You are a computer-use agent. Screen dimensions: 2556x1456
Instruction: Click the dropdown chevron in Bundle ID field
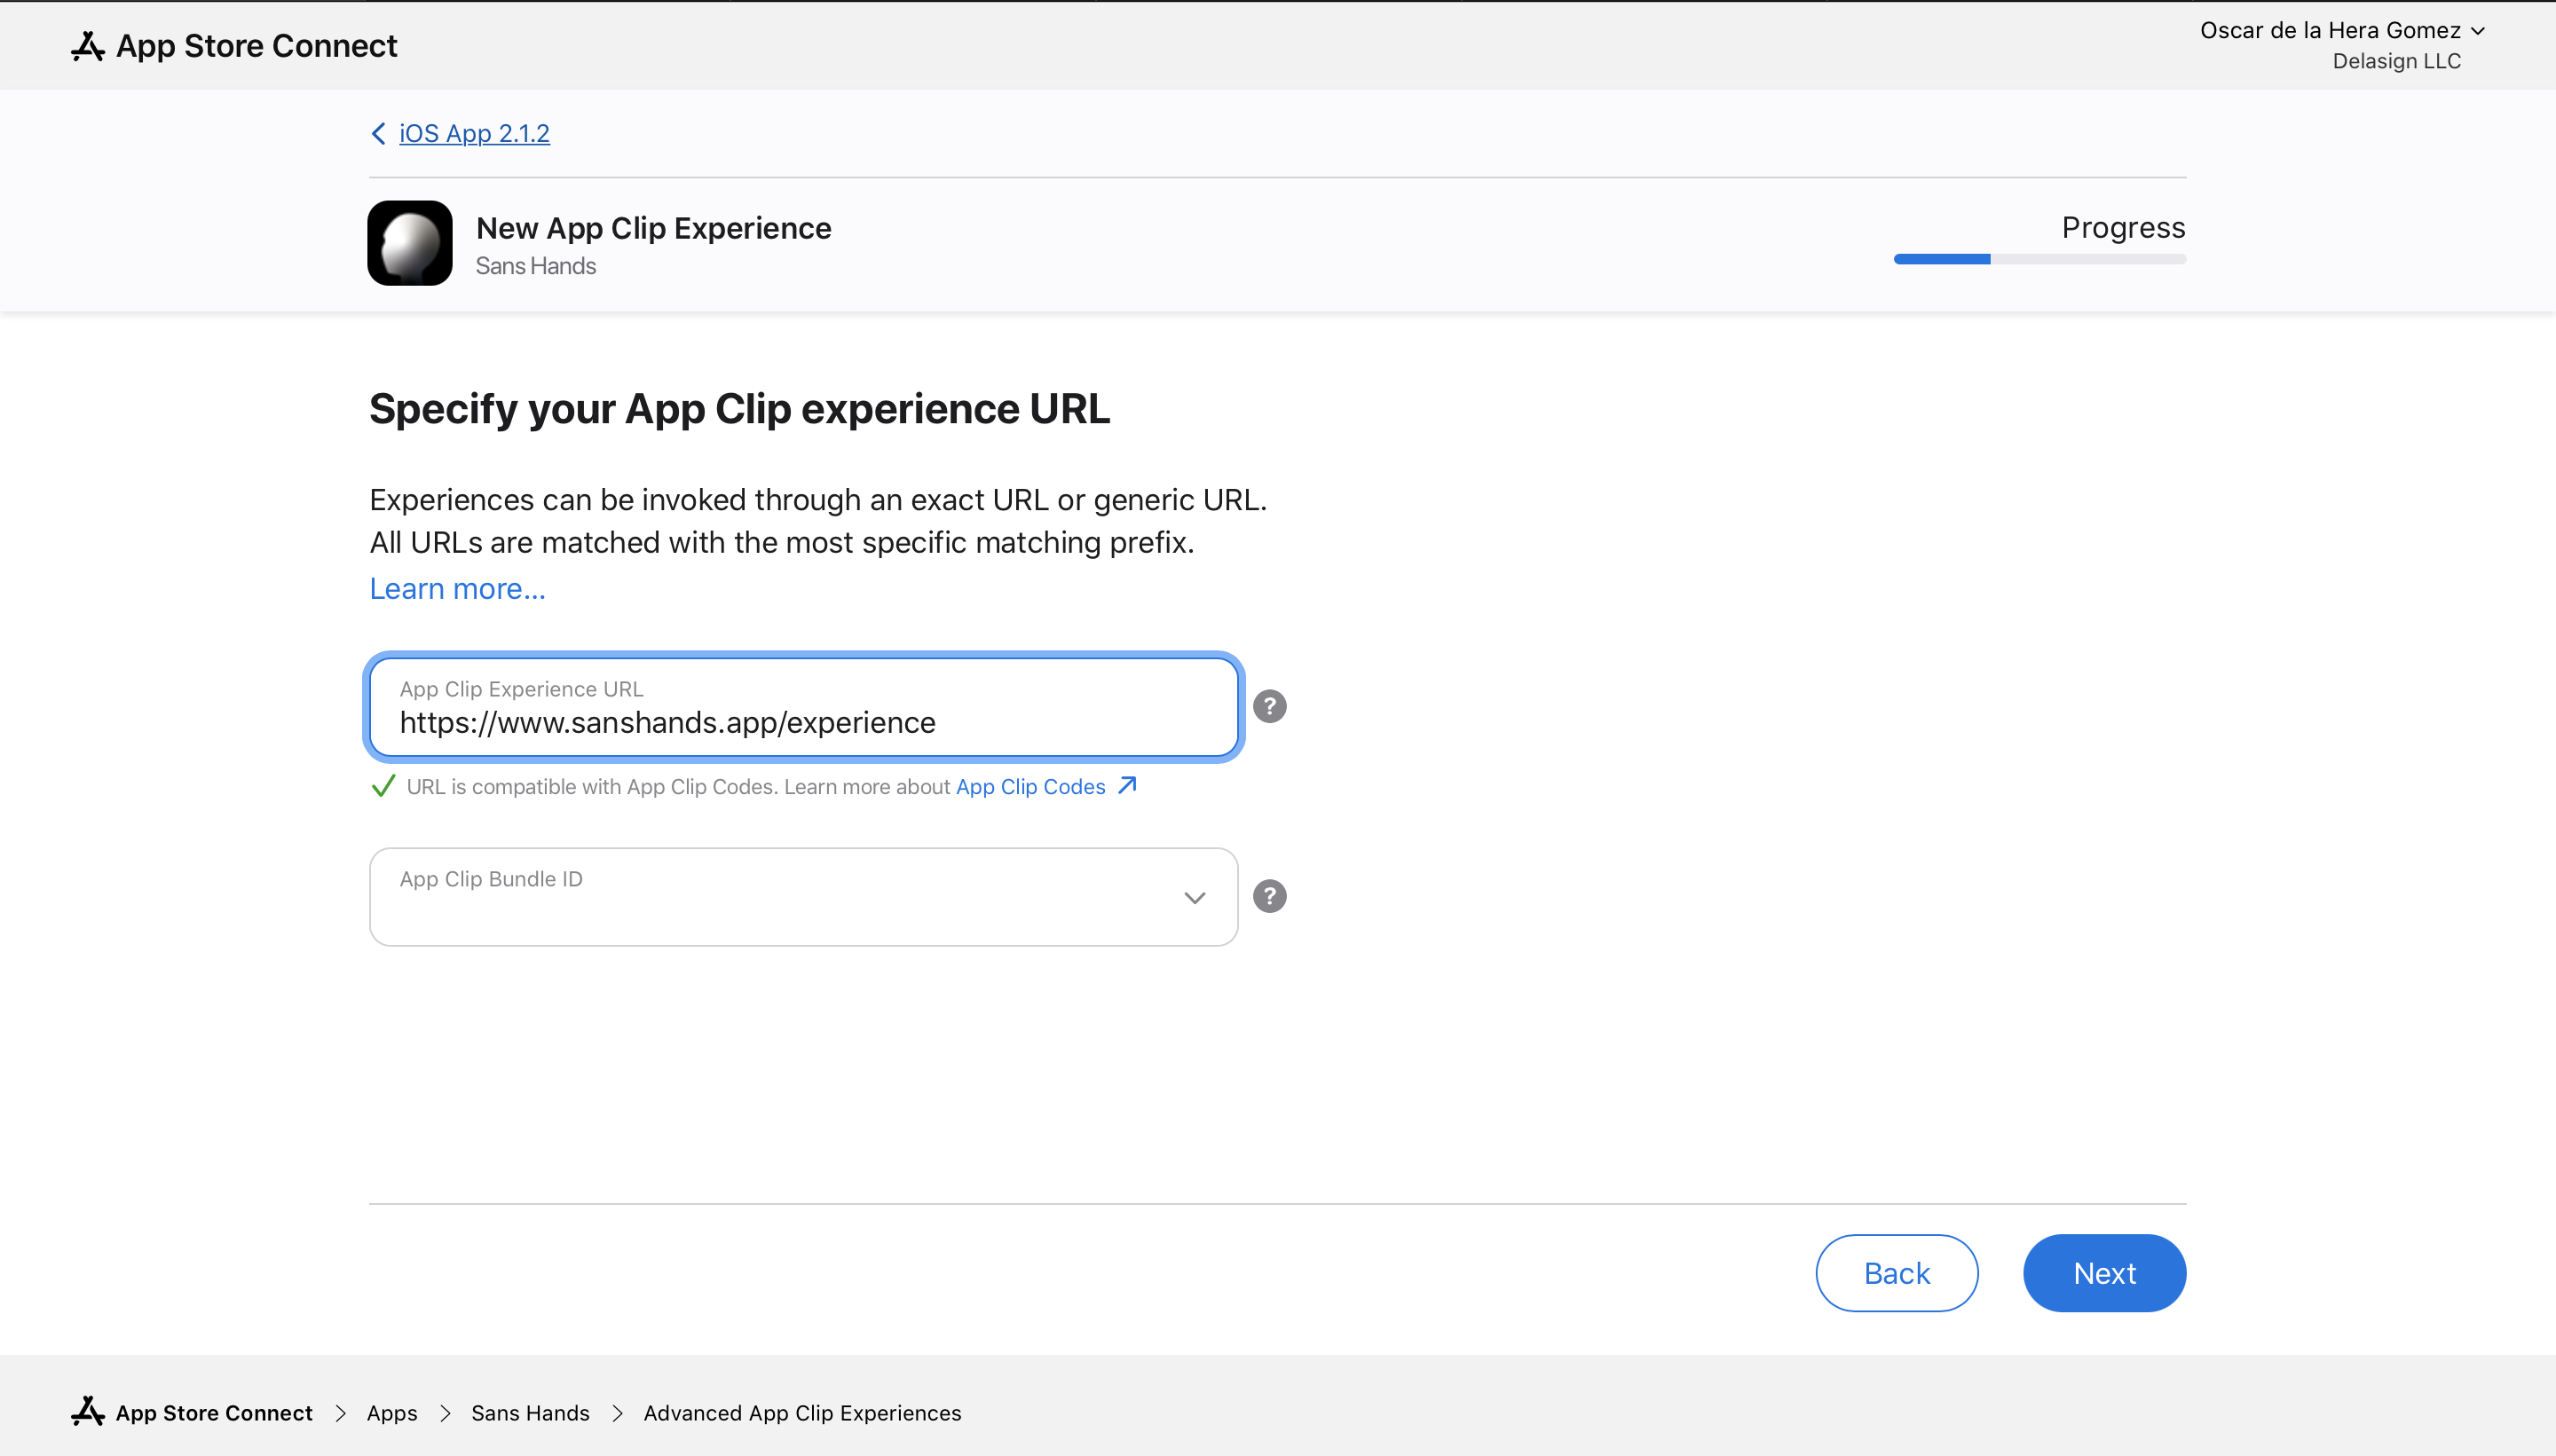[x=1195, y=896]
